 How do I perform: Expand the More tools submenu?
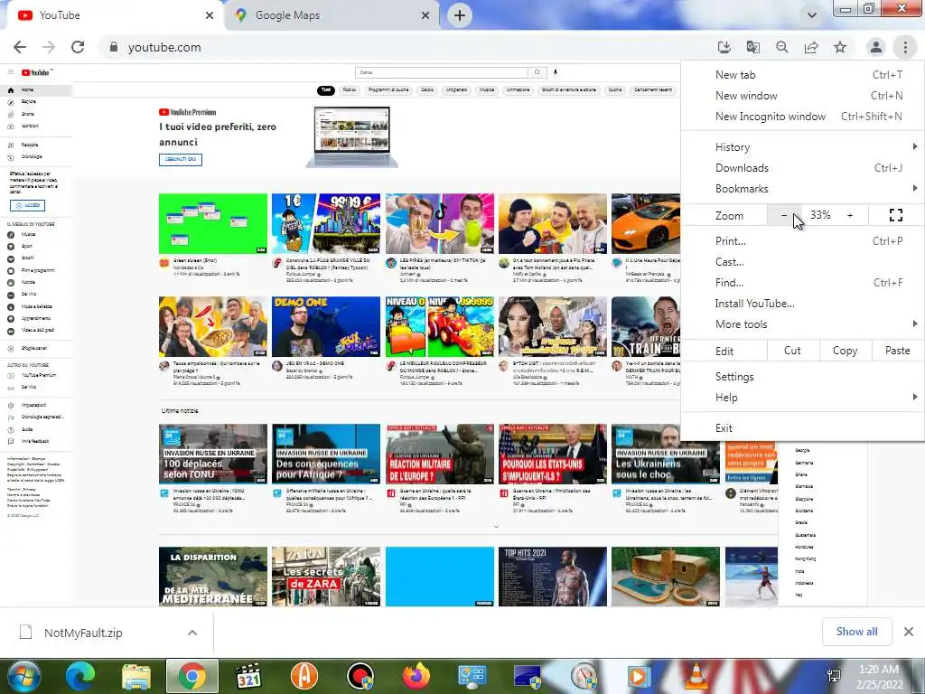[x=802, y=324]
